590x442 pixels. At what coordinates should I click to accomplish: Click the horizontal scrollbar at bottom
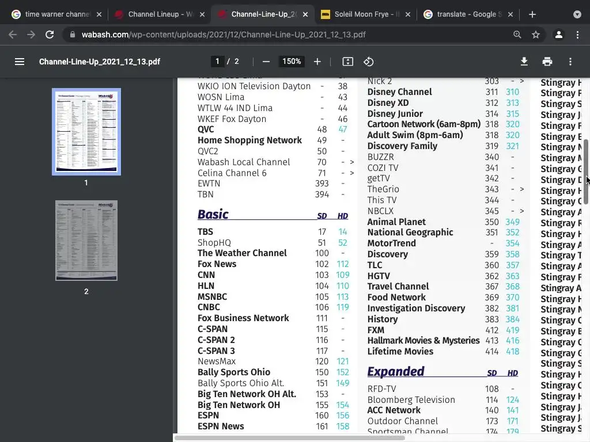[x=290, y=437]
